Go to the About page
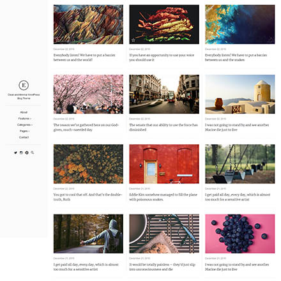Viewport: 281px width, 281px height. click(x=24, y=112)
